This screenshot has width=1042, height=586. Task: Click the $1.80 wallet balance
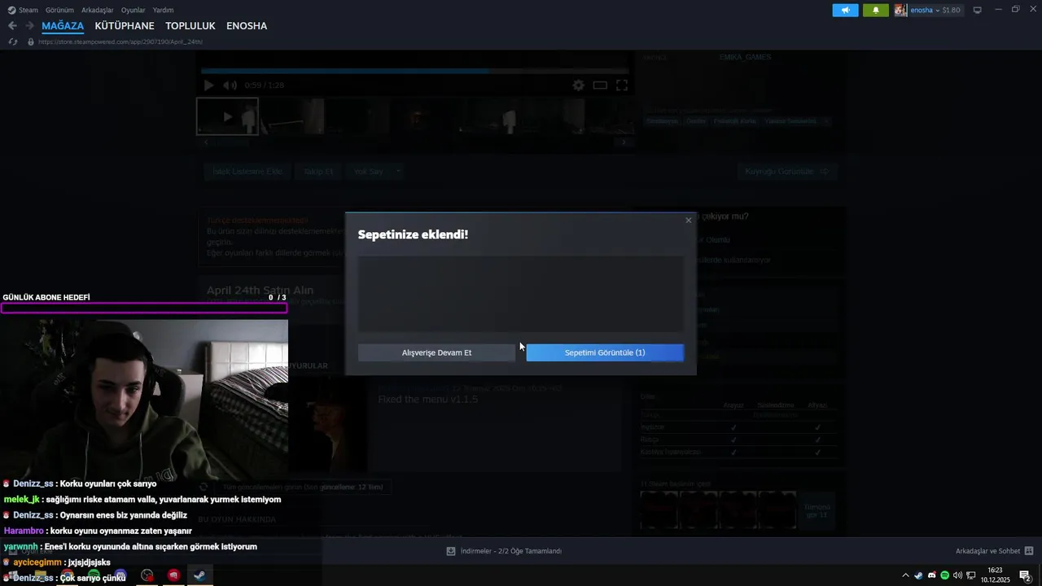point(952,10)
